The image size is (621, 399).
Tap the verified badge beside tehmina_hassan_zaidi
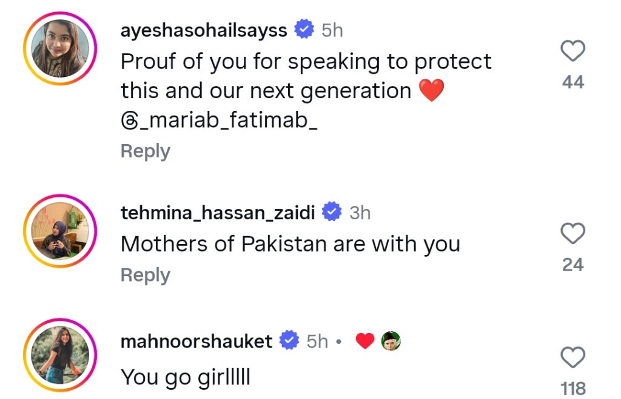[x=332, y=212]
